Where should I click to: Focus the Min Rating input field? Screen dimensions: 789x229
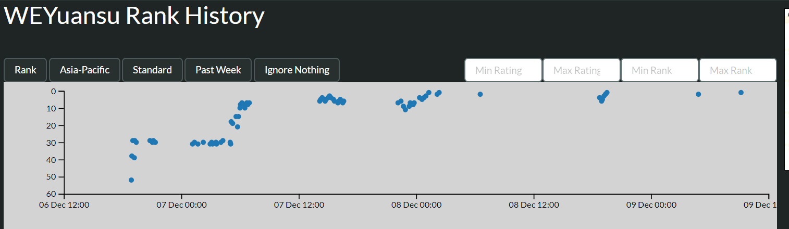tap(503, 70)
